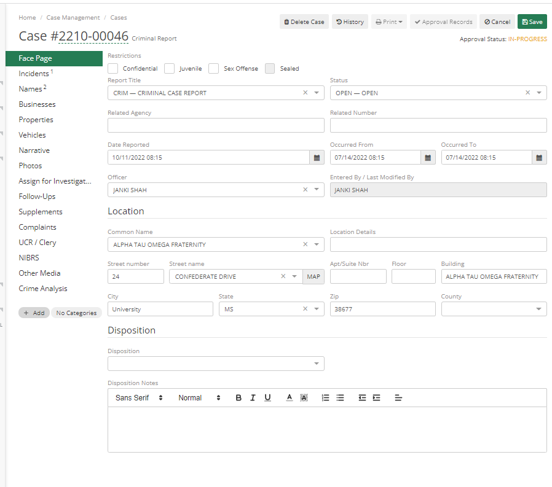Screen dimensions: 552x487
Task: Click the underline icon in Disposition Notes
Action: (267, 397)
